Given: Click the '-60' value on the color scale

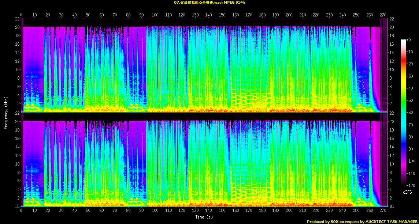Looking at the screenshot, I should point(409,112).
